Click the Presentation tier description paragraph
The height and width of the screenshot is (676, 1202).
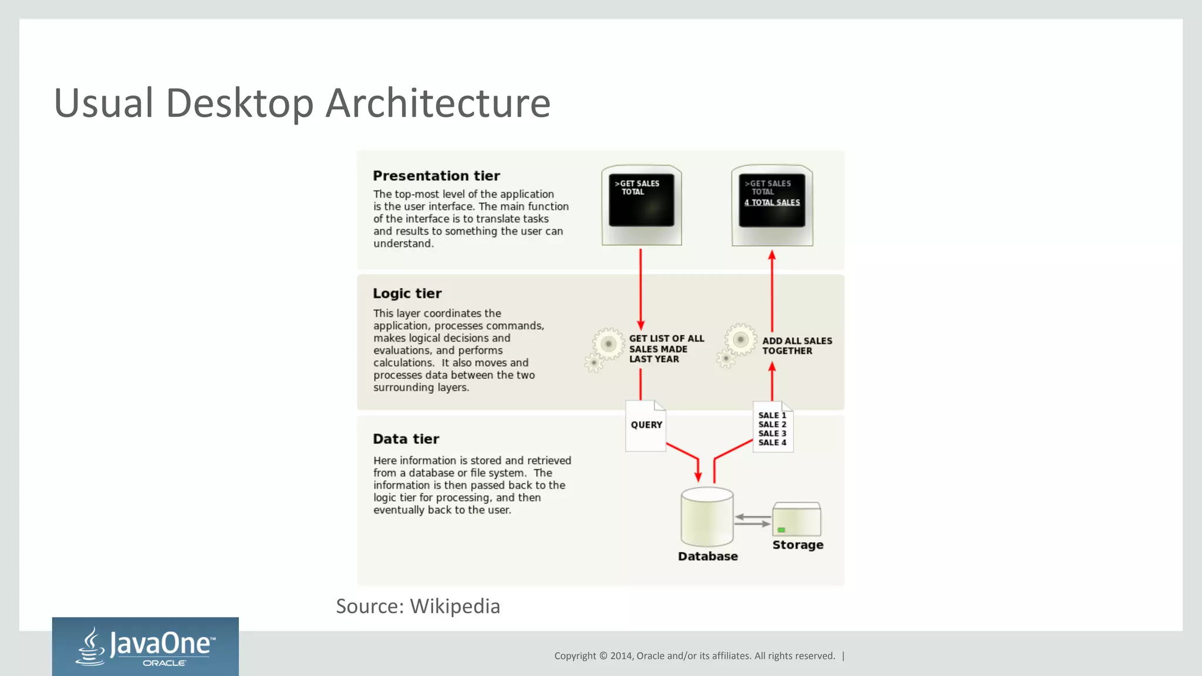[x=471, y=219]
